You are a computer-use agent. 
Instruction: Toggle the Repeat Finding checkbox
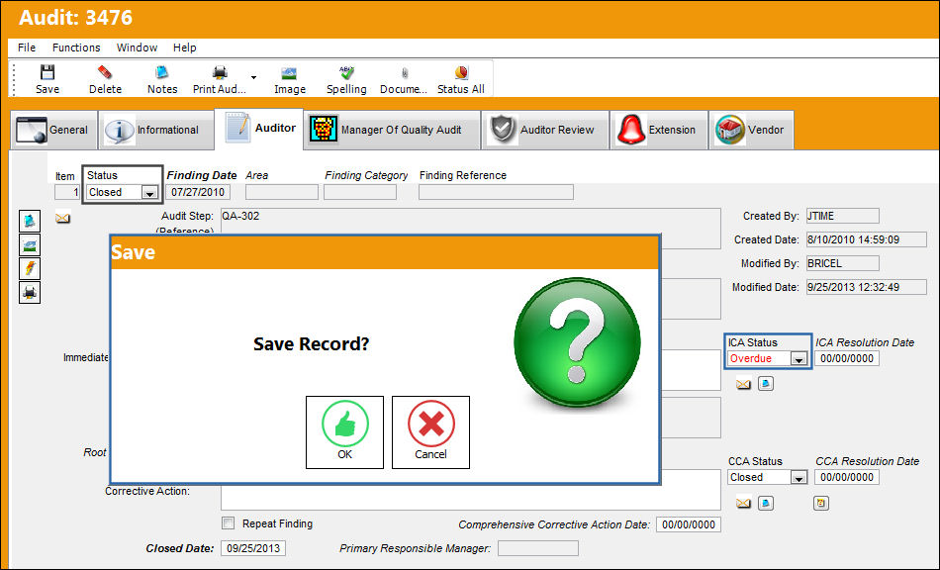pyautogui.click(x=229, y=523)
